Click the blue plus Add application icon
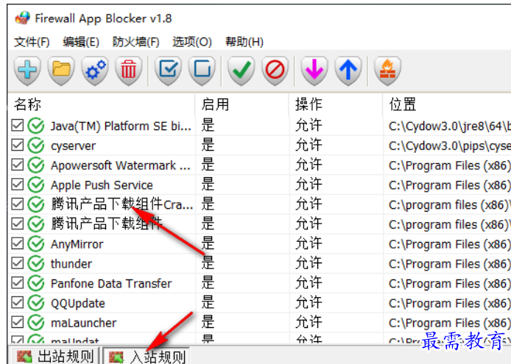 [x=27, y=71]
